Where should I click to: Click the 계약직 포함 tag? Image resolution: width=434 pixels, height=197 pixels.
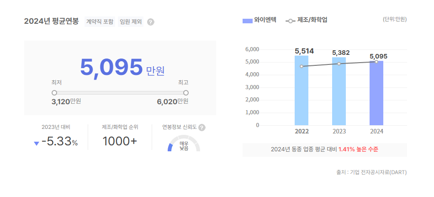click(x=100, y=21)
